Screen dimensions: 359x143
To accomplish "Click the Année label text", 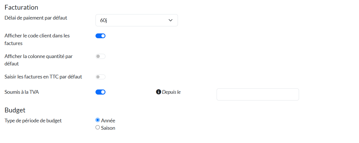I will pyautogui.click(x=108, y=121).
